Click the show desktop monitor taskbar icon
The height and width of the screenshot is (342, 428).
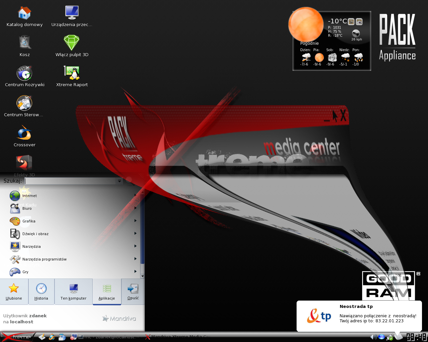click(73, 337)
